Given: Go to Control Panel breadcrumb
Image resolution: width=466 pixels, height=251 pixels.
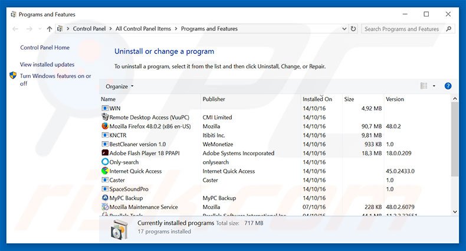Looking at the screenshot, I should coord(89,29).
